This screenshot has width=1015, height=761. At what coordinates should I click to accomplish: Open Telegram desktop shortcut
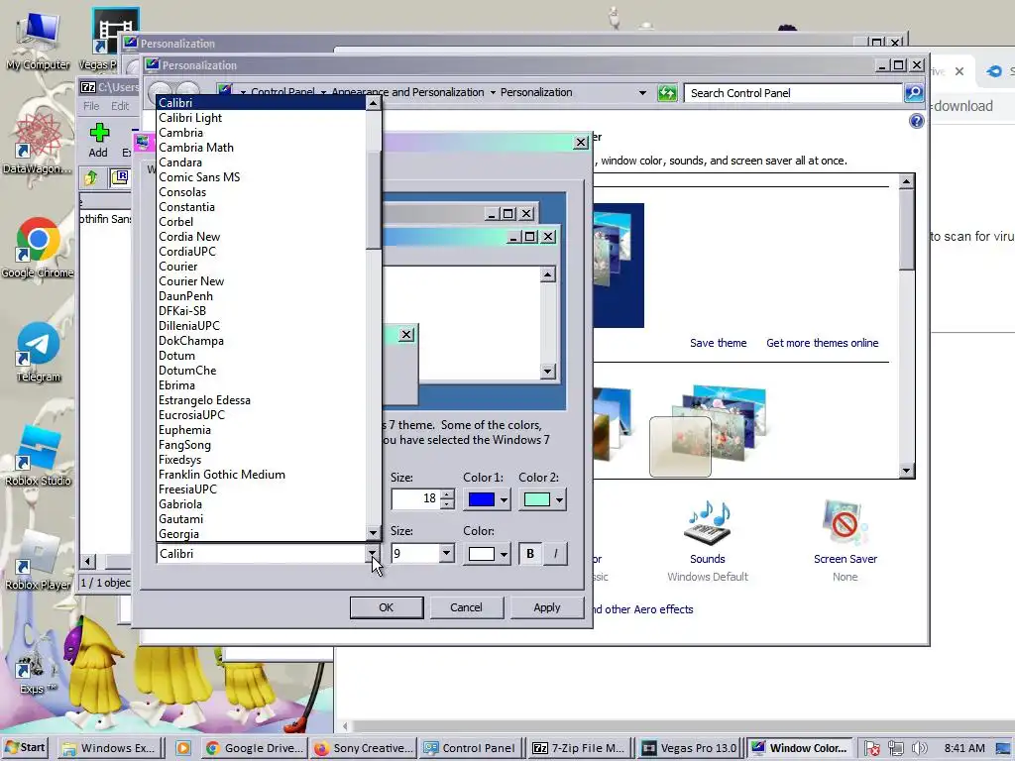38,352
